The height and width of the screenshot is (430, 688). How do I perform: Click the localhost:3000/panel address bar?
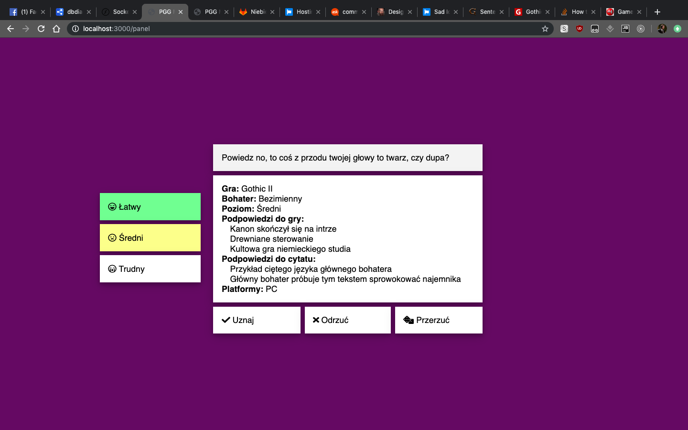(306, 29)
